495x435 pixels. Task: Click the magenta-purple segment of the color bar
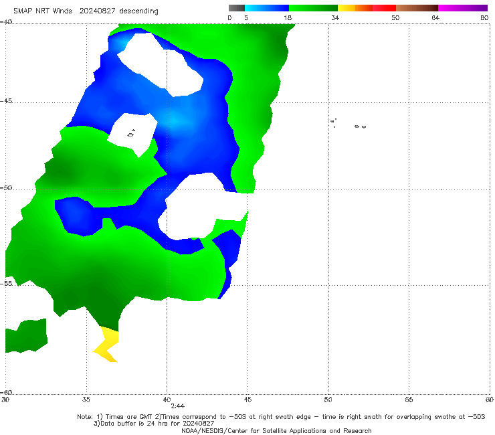pyautogui.click(x=463, y=8)
